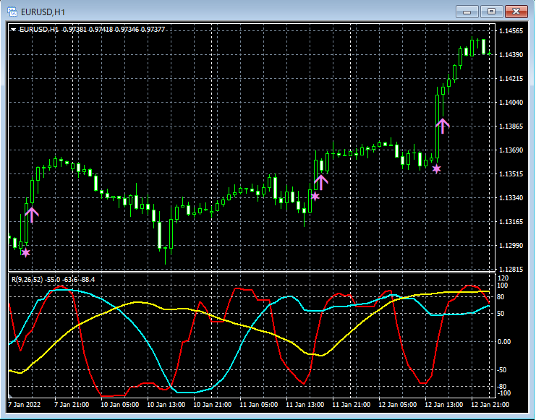Click the 1.14040 price scale label
The height and width of the screenshot is (420, 536).
(511, 102)
